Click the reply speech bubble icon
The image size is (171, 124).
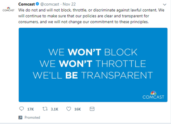(22, 109)
